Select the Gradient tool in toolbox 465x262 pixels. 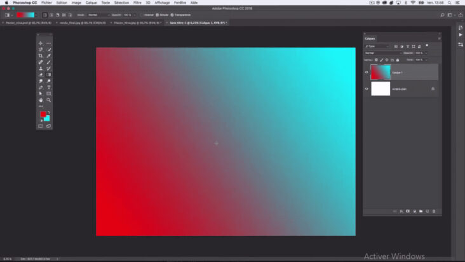(x=49, y=75)
